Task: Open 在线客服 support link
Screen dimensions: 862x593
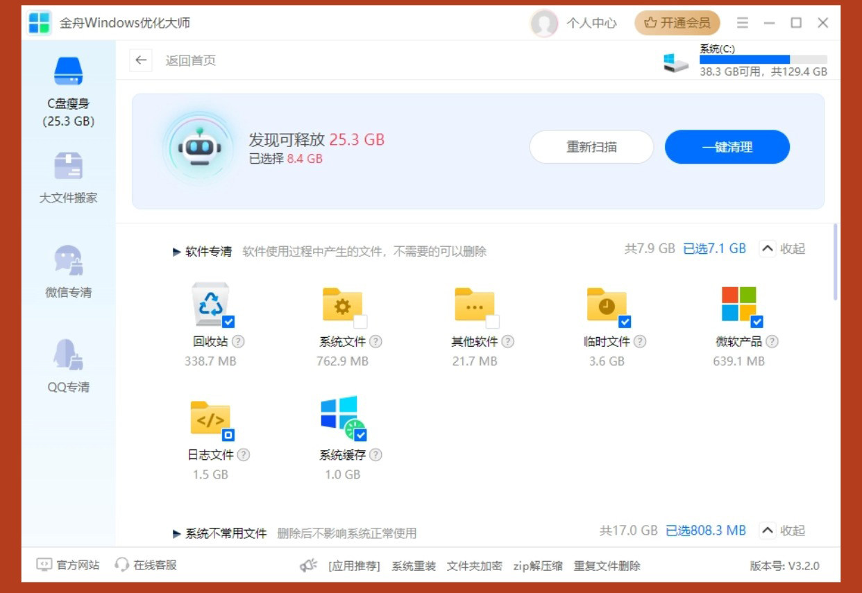Action: 146,565
